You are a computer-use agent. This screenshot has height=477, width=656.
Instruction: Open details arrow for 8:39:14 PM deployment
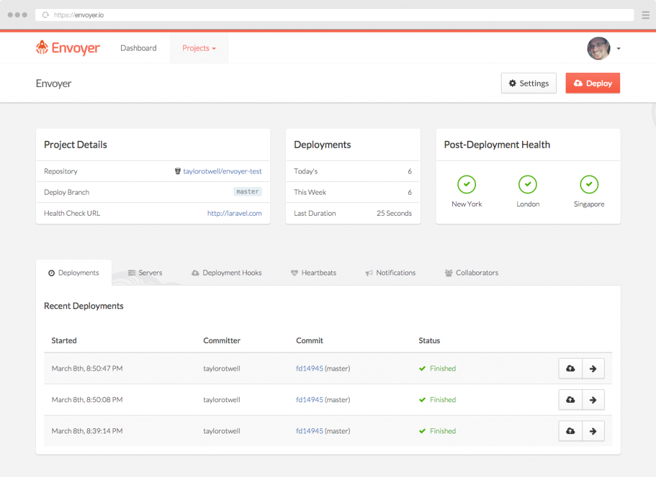pos(593,432)
